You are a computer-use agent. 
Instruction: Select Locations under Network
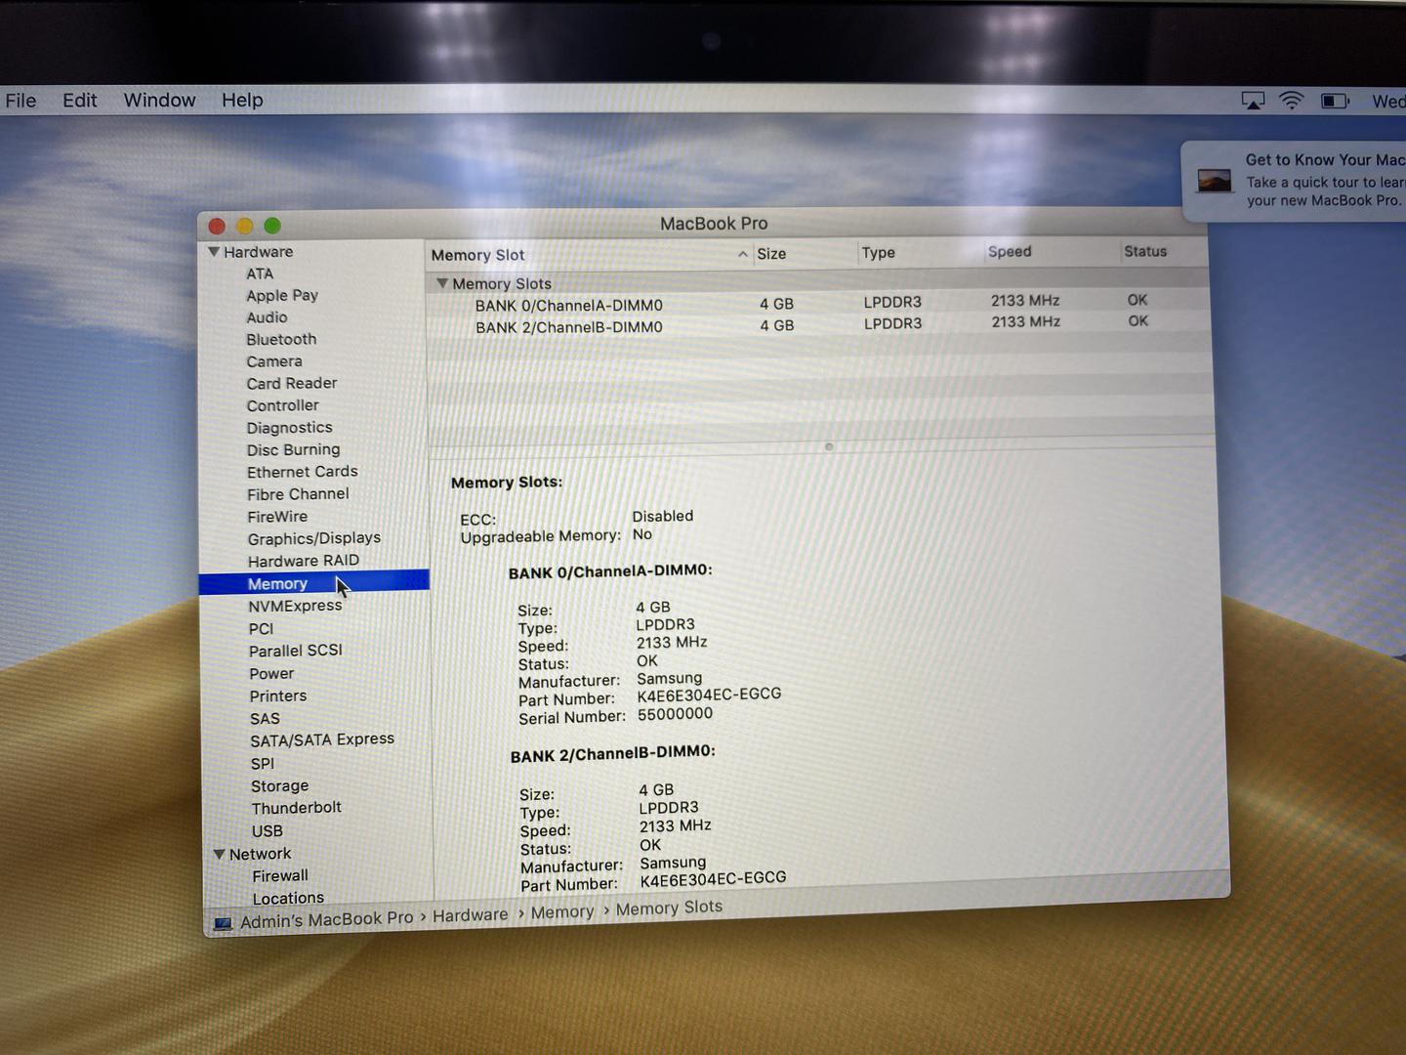[288, 899]
